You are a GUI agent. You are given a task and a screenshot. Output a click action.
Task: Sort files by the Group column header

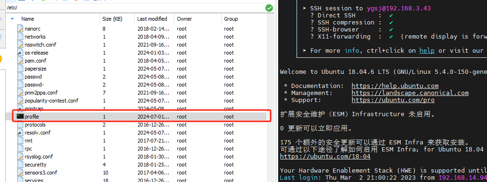[x=231, y=19]
